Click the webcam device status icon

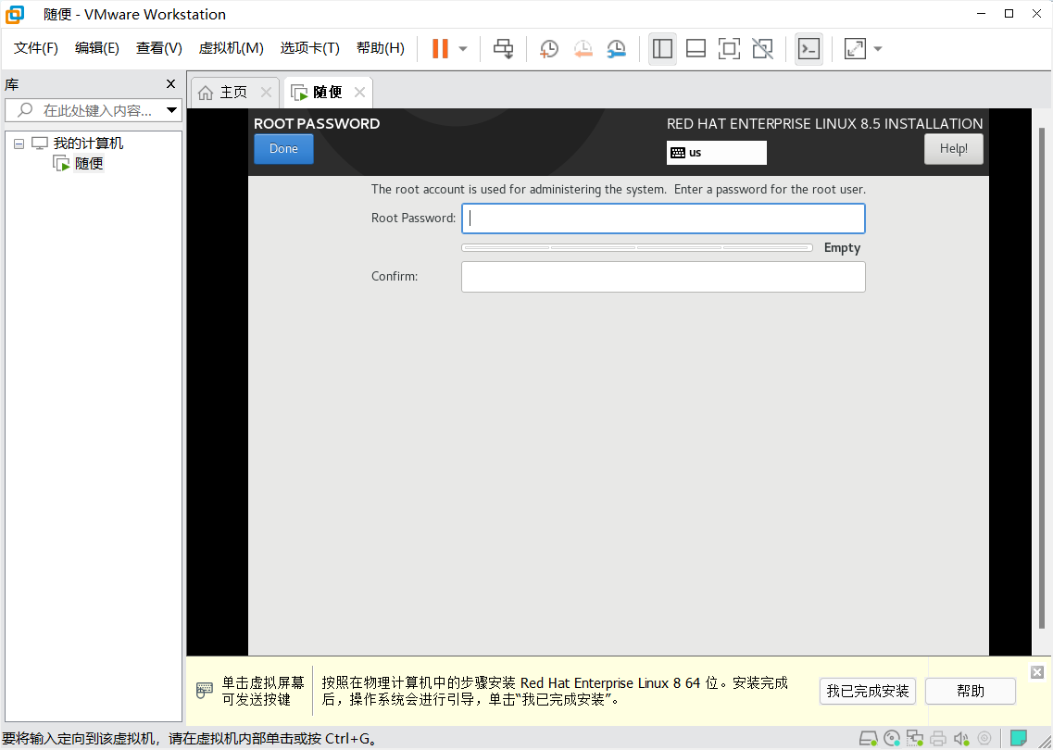[984, 739]
